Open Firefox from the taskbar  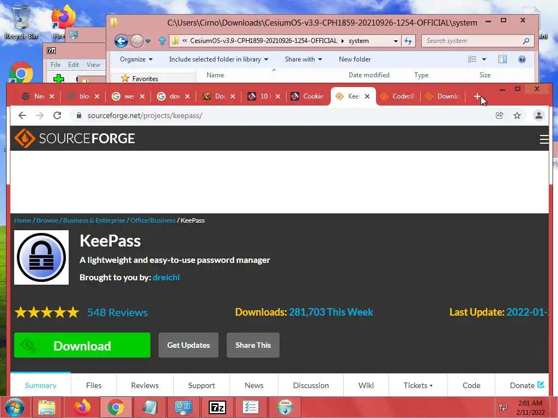tap(82, 407)
